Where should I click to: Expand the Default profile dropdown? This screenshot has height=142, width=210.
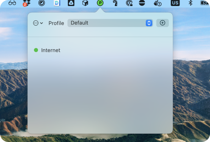110,23
